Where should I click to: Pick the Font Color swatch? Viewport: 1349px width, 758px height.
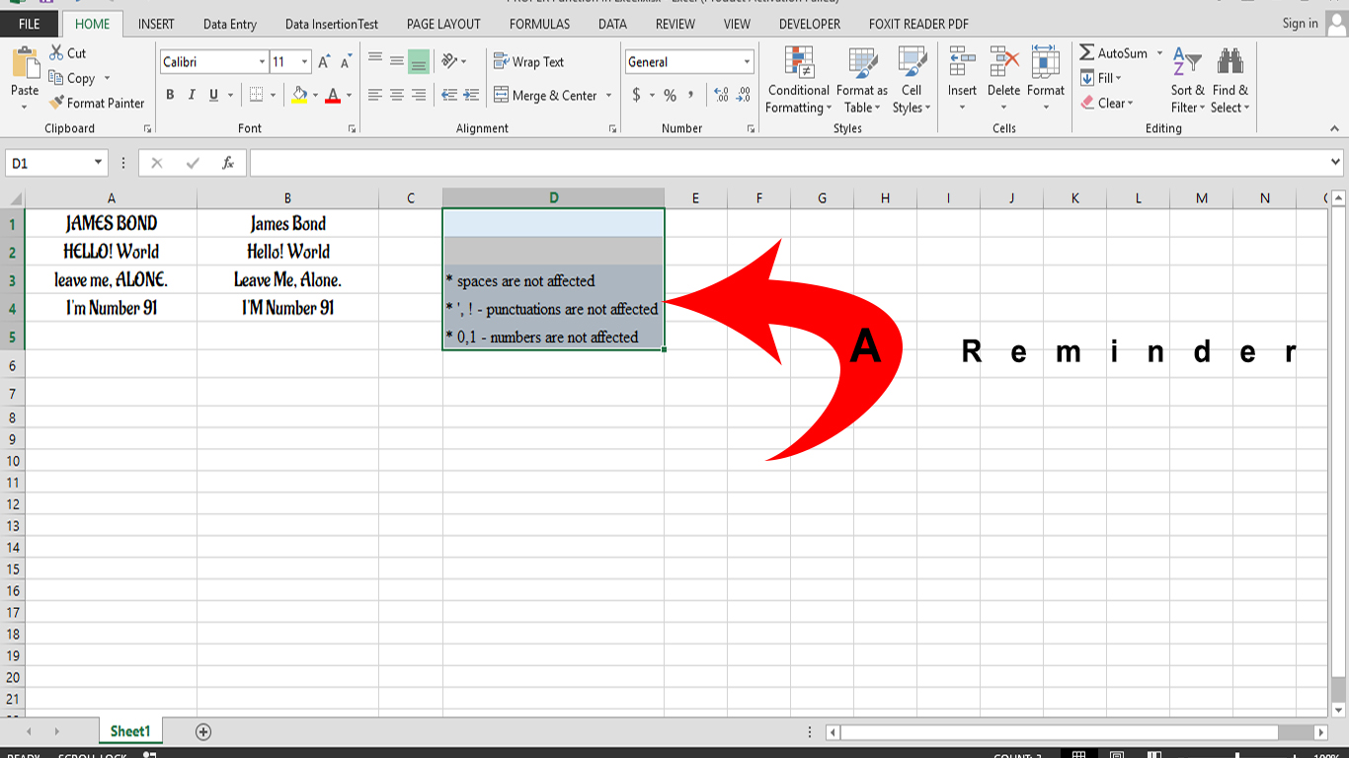click(x=333, y=95)
